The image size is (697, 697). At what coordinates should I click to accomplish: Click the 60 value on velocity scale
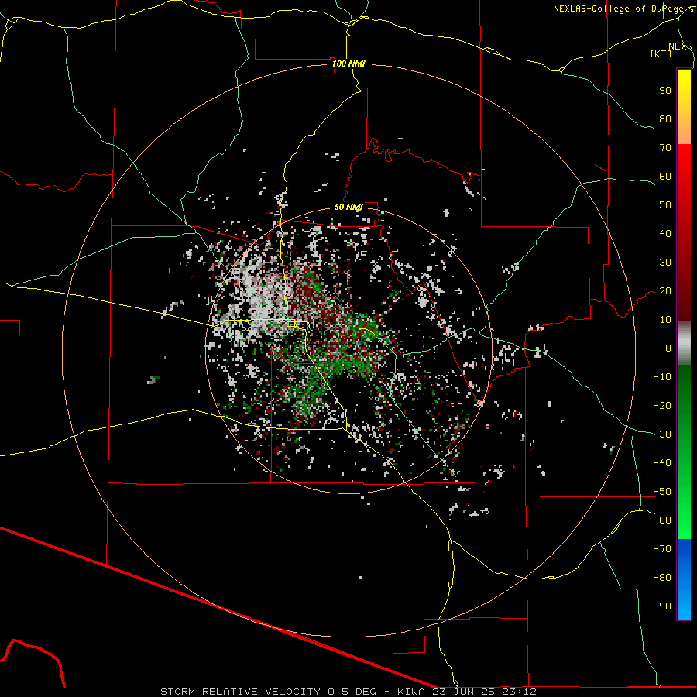tap(665, 177)
